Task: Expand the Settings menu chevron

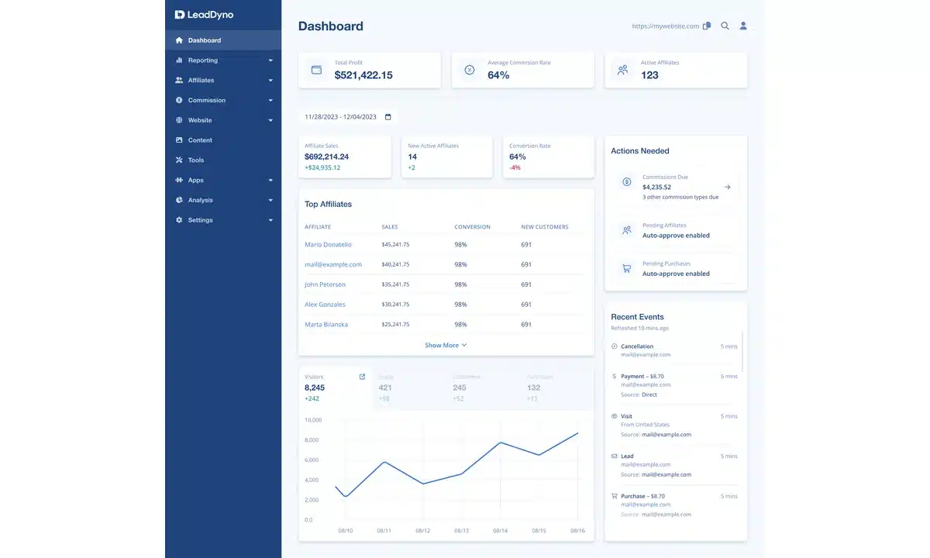Action: (x=270, y=221)
